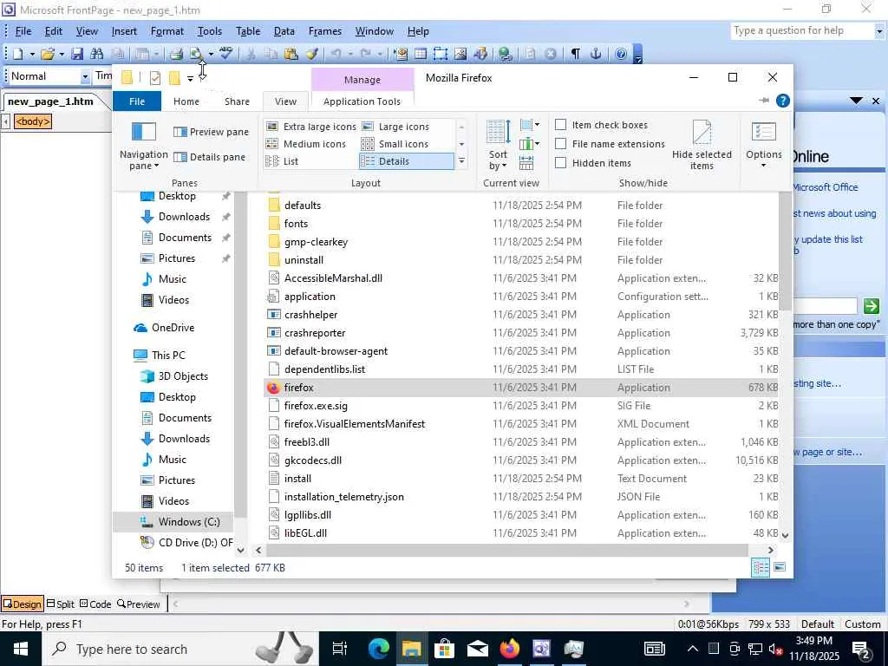Image resolution: width=888 pixels, height=666 pixels.
Task: Enable the Hidden items checkbox
Action: coord(561,163)
